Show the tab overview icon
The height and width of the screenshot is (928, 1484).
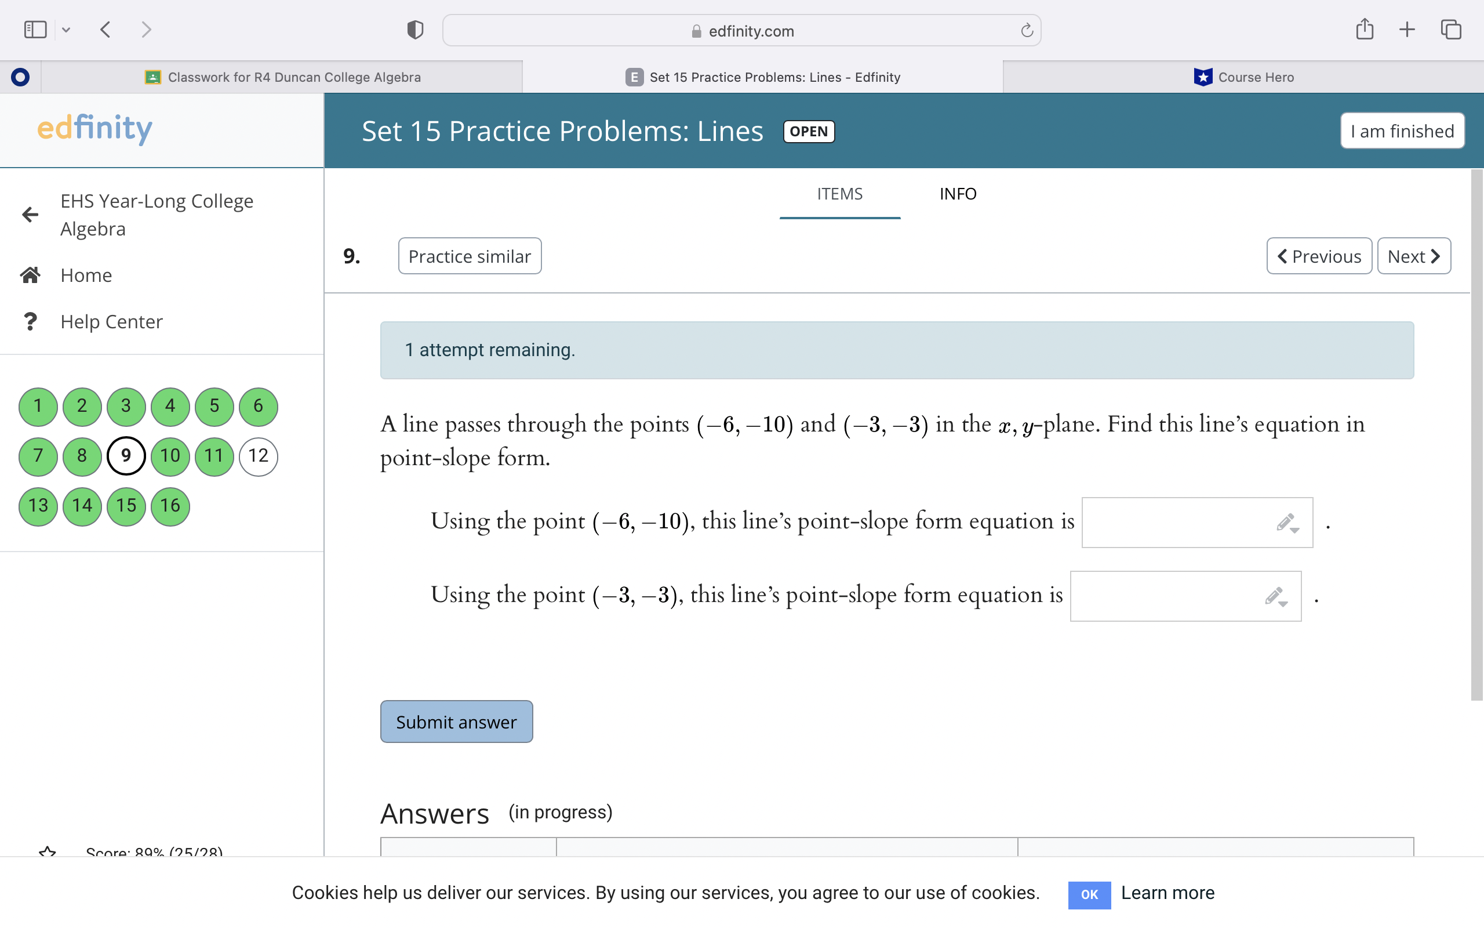(x=1451, y=30)
